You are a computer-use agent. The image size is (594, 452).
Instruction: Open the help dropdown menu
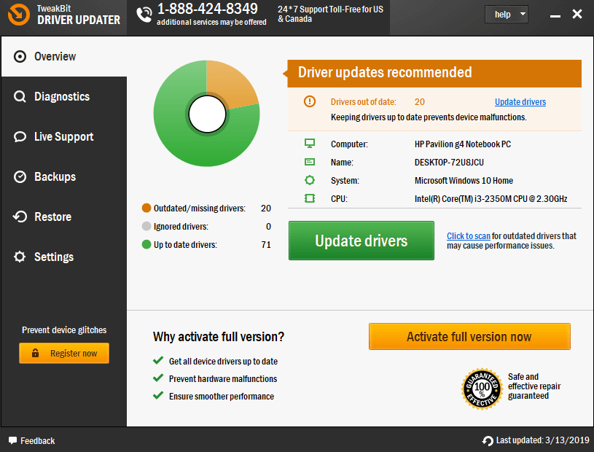tap(507, 15)
